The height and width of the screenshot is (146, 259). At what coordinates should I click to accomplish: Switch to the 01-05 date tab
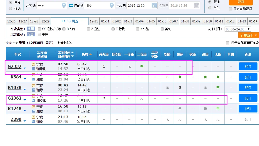pyautogui.click(x=151, y=21)
